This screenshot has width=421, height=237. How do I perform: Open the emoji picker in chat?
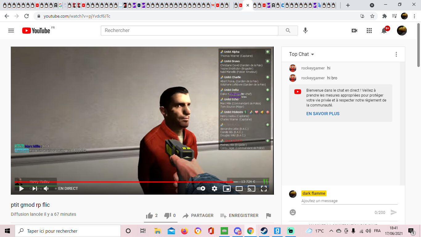[293, 212]
